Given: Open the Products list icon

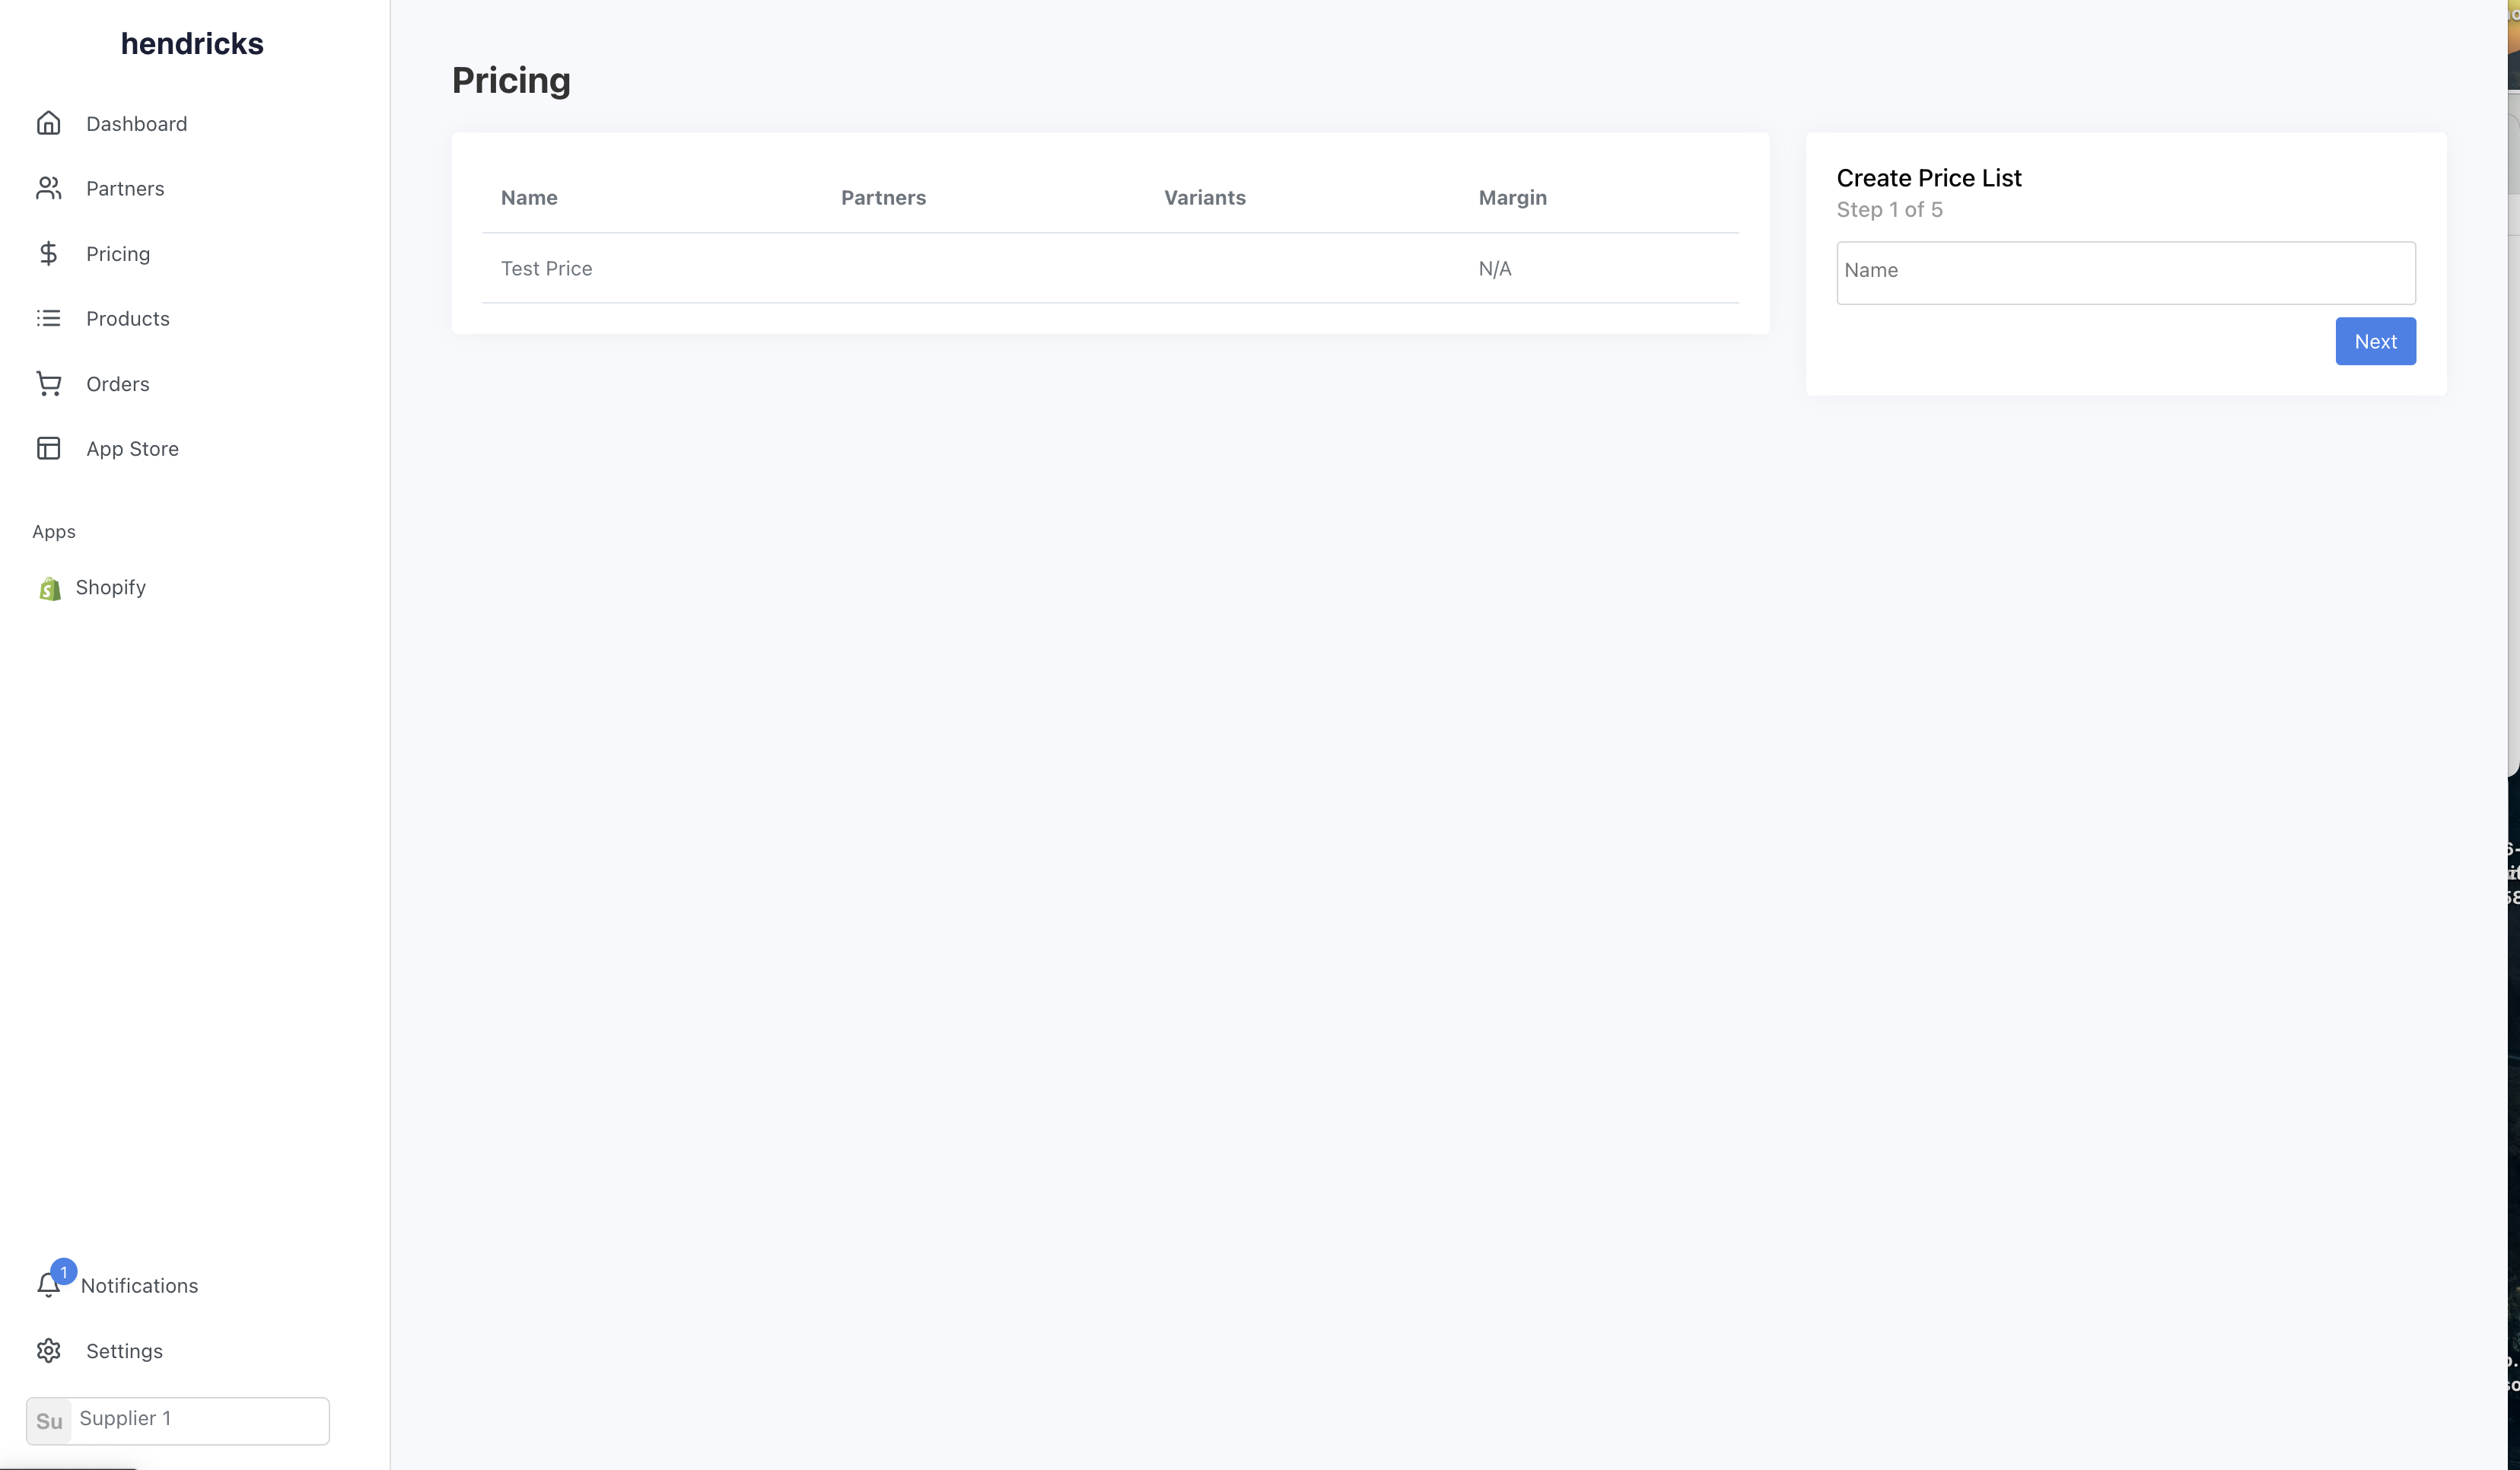Looking at the screenshot, I should [47, 319].
